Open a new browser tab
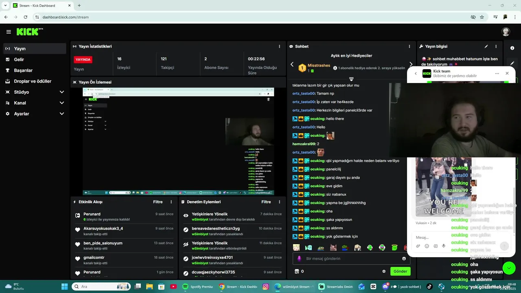 coord(79,6)
